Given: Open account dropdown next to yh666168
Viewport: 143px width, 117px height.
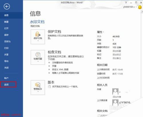Looking at the screenshot, I should click(136, 7).
